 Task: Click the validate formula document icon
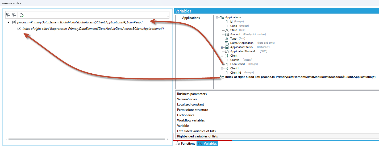22,15
